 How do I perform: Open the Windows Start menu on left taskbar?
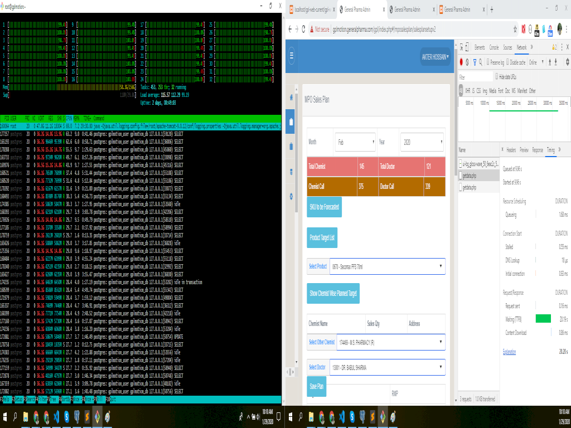tap(5, 417)
